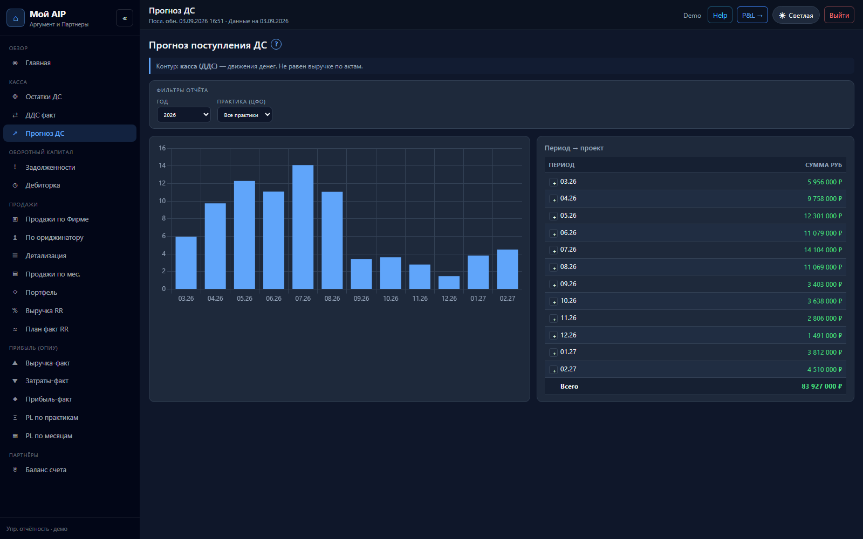Expand the 05.26 period row
Image resolution: width=863 pixels, height=539 pixels.
click(553, 216)
